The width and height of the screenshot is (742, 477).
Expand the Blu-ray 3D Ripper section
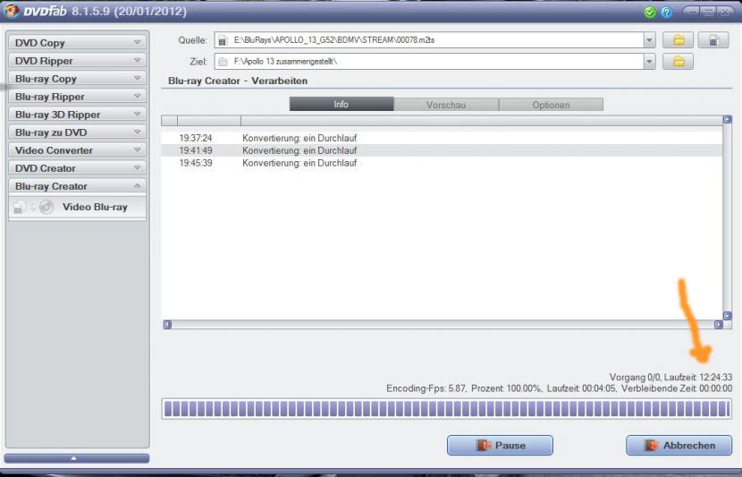click(77, 115)
